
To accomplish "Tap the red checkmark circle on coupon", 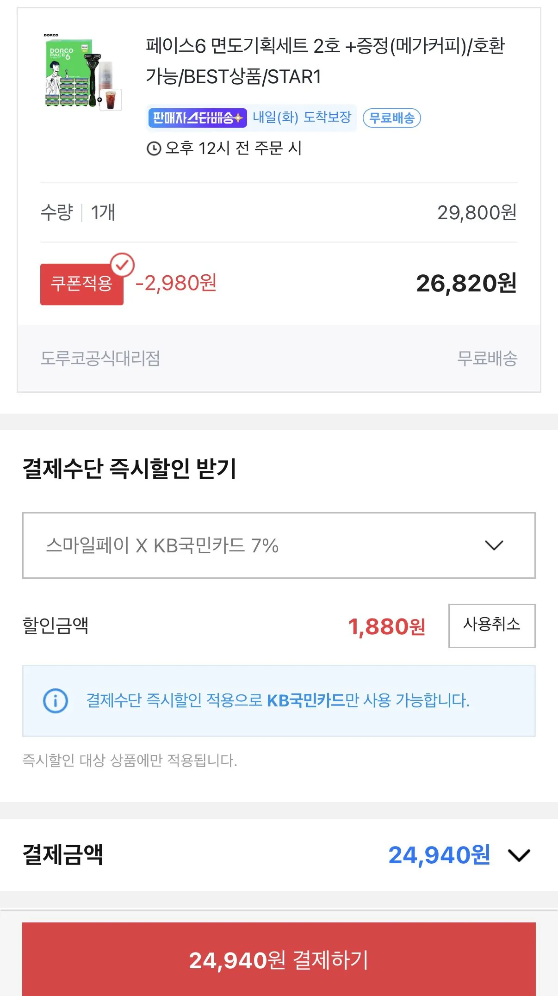I will pyautogui.click(x=122, y=265).
